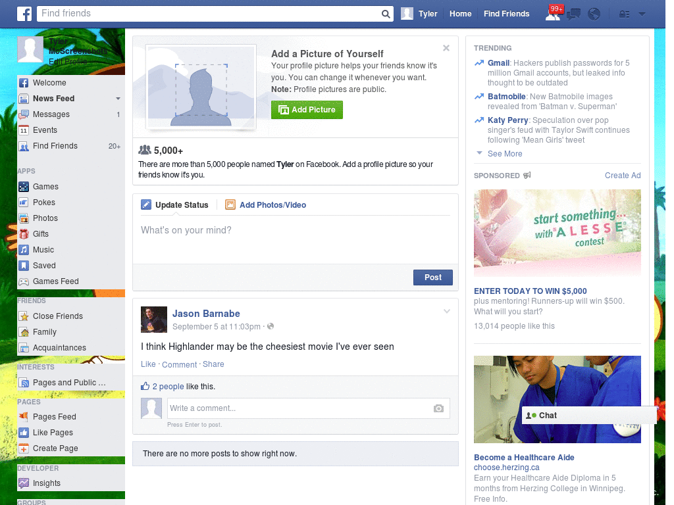Click Edit Profile under user name

point(68,61)
